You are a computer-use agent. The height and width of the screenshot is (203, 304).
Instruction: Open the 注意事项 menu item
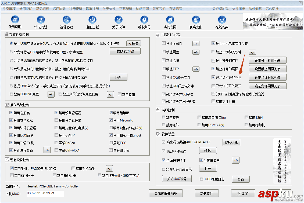9,9
